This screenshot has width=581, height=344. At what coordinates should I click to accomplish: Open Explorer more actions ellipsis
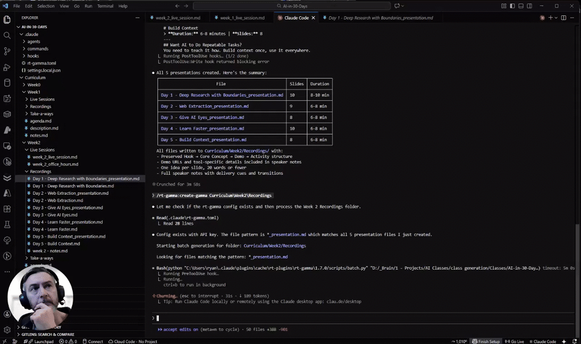(137, 18)
